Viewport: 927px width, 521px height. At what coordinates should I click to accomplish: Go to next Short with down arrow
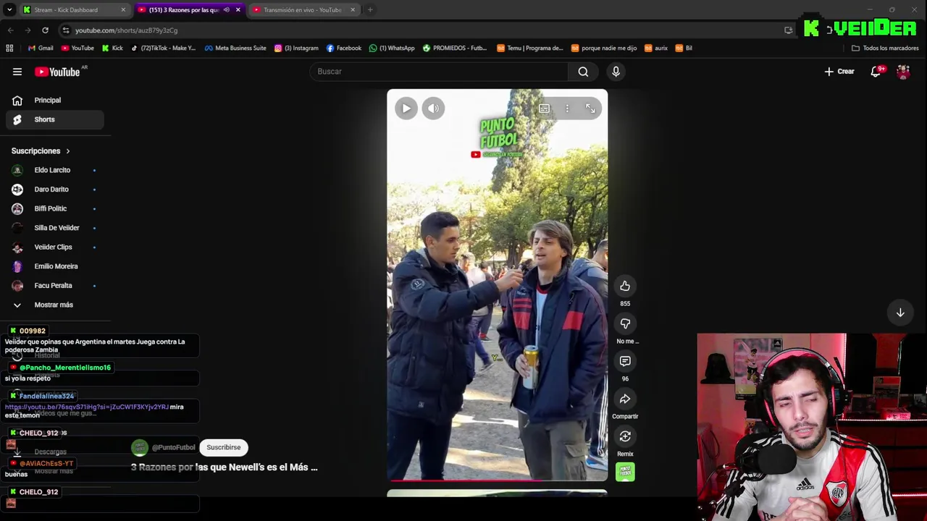(900, 313)
